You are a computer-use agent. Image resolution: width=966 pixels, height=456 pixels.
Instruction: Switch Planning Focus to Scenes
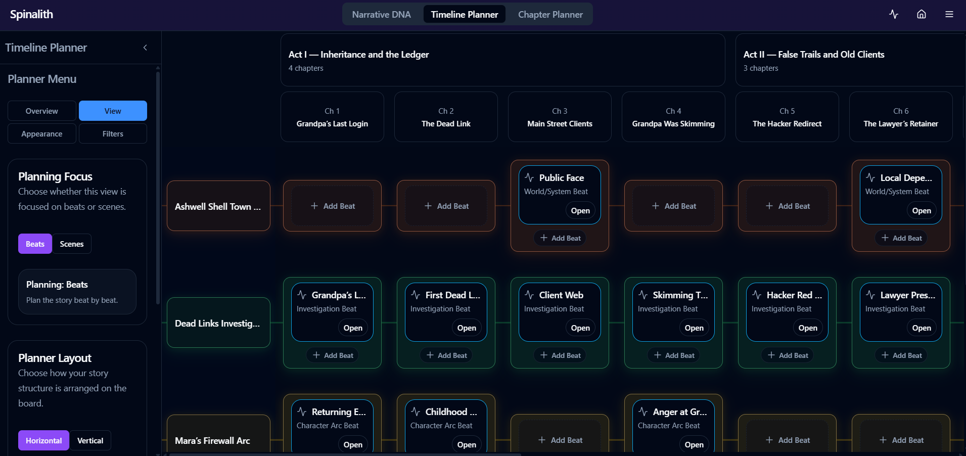[72, 244]
